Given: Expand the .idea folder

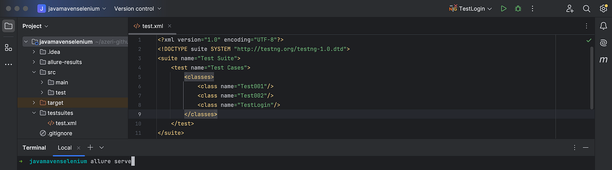Looking at the screenshot, I should (34, 52).
